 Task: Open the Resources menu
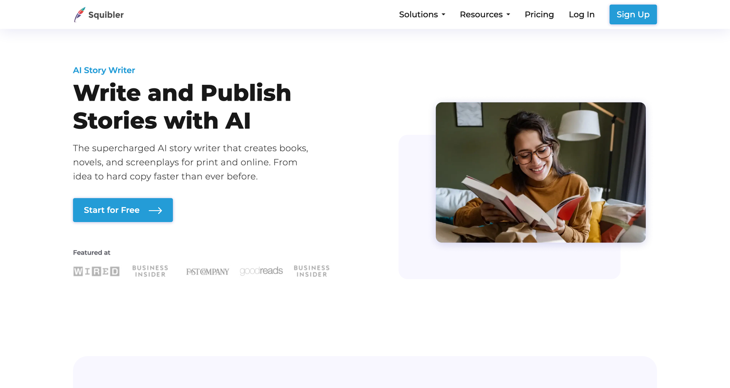click(485, 15)
